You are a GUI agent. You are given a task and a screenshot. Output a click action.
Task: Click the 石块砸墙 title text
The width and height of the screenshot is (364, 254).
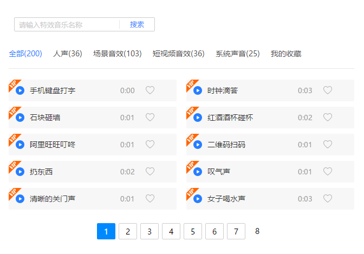tap(45, 118)
